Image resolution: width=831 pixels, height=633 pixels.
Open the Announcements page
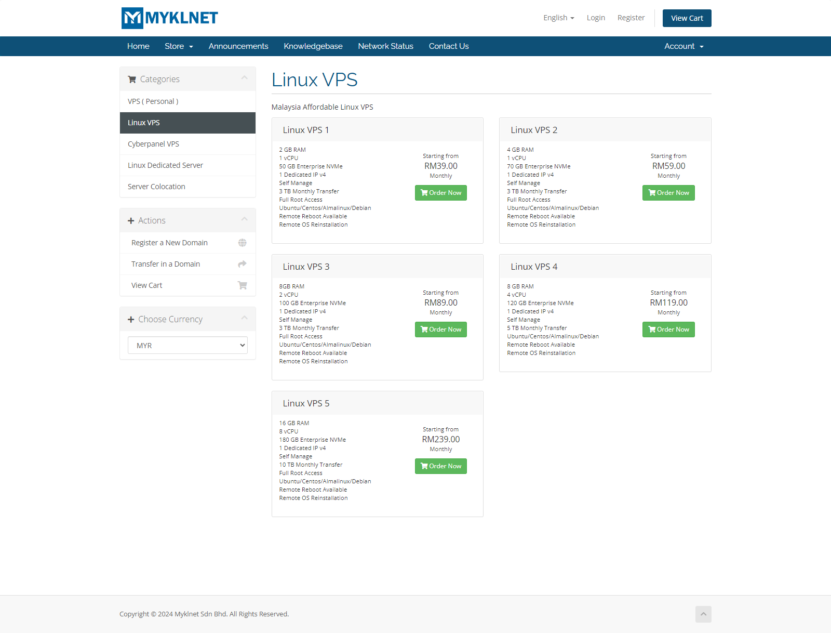(238, 46)
